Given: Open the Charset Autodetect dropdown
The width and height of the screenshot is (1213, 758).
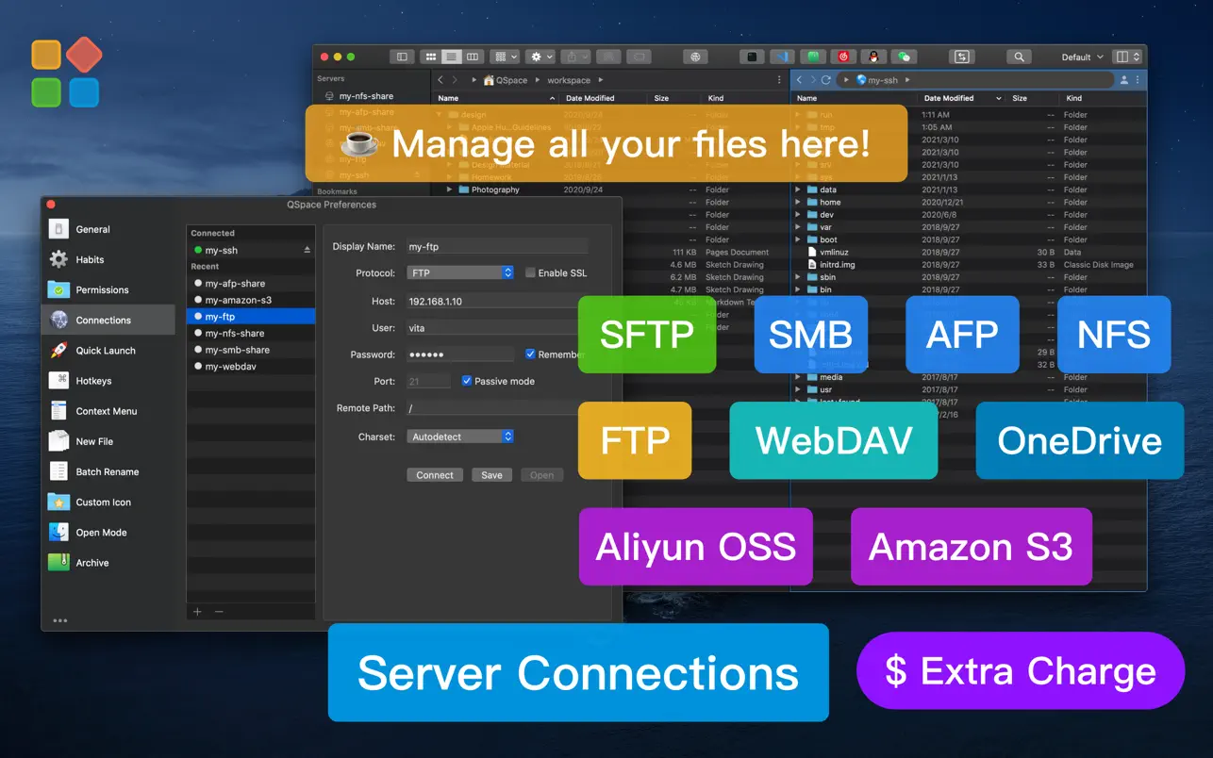Looking at the screenshot, I should click(460, 437).
